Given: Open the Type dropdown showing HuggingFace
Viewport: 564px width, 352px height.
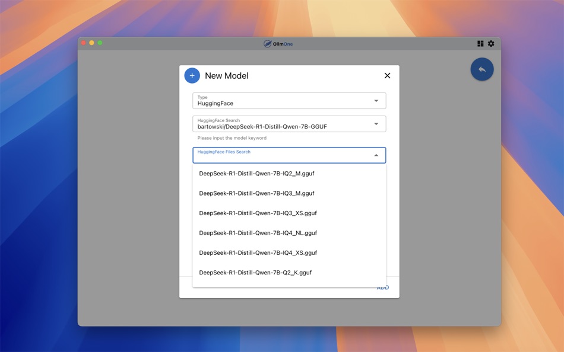Looking at the screenshot, I should pyautogui.click(x=289, y=101).
